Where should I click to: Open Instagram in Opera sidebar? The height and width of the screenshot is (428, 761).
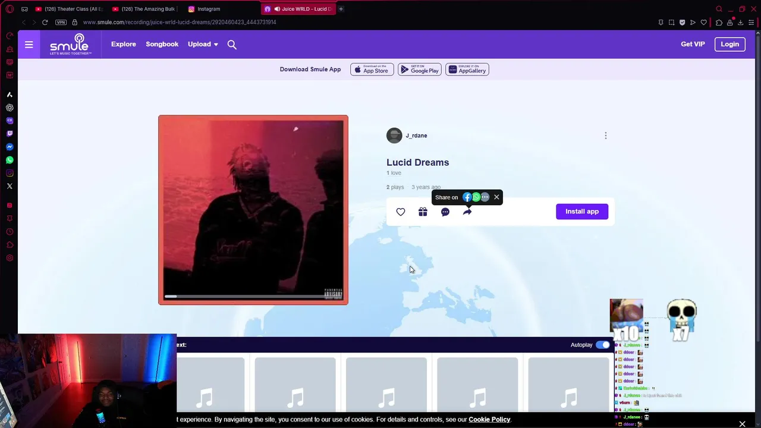coord(10,173)
